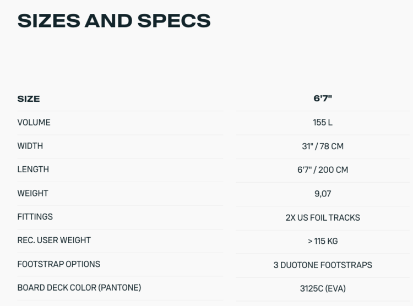Viewport: 413px width, 306px height.
Task: Click the > 115 KG value
Action: [323, 241]
